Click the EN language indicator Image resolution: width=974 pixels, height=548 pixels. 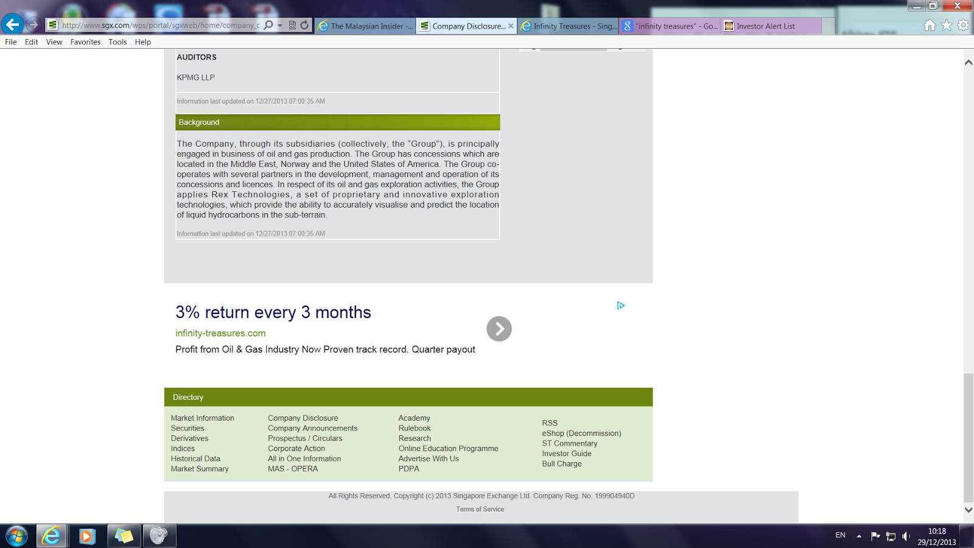point(840,535)
